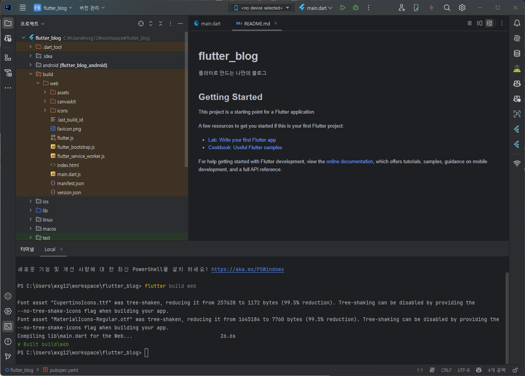Image resolution: width=525 pixels, height=376 pixels.
Task: Close the Local terminal tab
Action: point(61,249)
